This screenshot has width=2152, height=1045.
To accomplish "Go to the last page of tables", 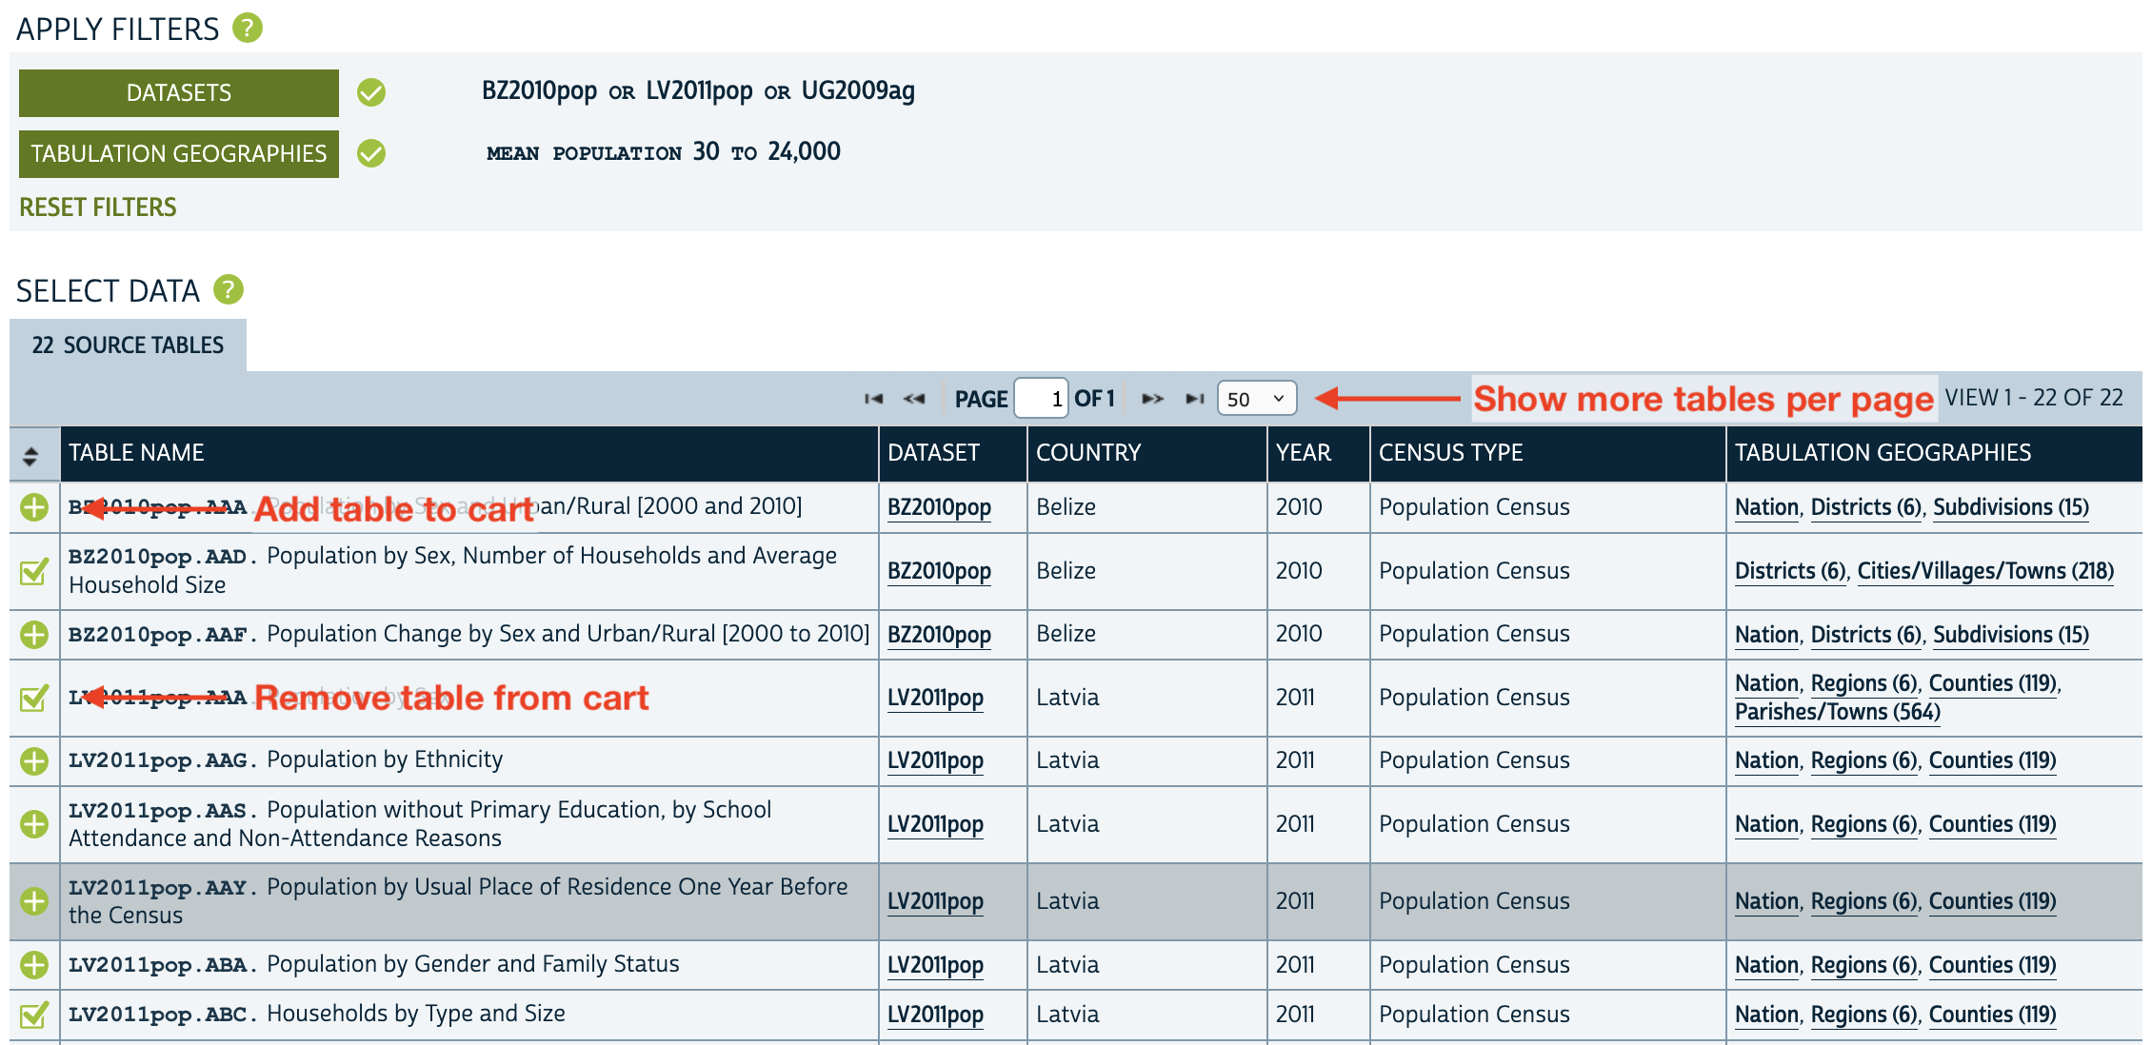I will pos(1194,399).
